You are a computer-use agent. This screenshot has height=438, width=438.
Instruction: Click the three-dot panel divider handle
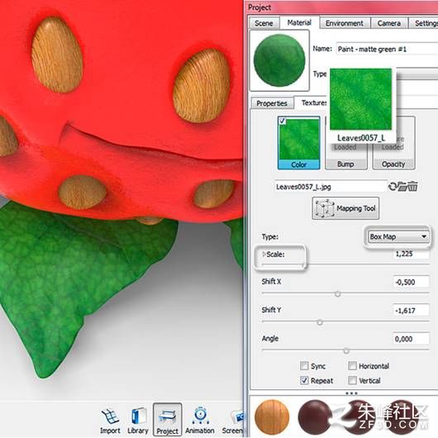(x=351, y=393)
